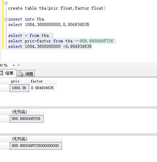Screen dimensions: 157x162
Task: Select cell with value 1004.36
Action: coord(19,88)
